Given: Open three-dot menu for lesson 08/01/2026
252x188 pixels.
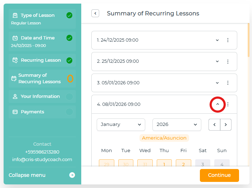Looking at the screenshot, I should pos(228,104).
